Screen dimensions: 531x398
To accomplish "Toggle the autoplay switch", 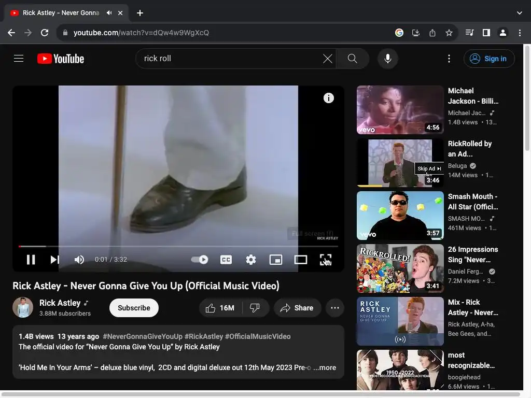I will tap(200, 260).
